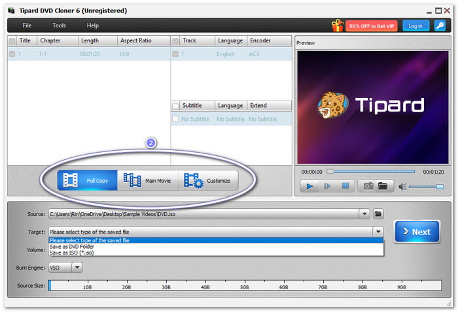Click the Target type combo field
This screenshot has width=458, height=312.
(x=211, y=232)
